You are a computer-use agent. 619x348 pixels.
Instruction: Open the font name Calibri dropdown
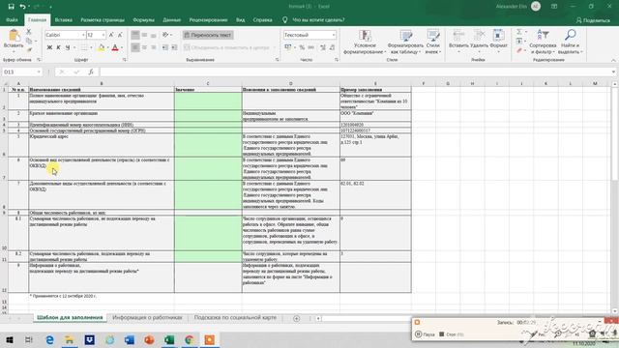pos(83,35)
